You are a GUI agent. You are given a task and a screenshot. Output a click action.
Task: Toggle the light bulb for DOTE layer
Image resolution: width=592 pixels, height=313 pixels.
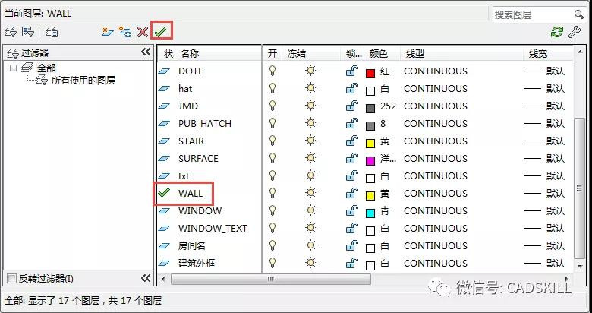click(x=272, y=71)
